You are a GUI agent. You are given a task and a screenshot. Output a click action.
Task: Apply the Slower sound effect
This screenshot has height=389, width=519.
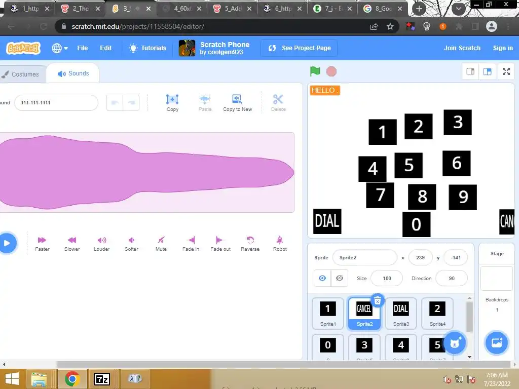tap(72, 244)
